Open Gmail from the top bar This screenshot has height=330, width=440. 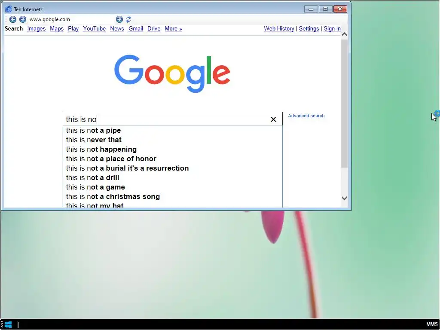point(136,29)
